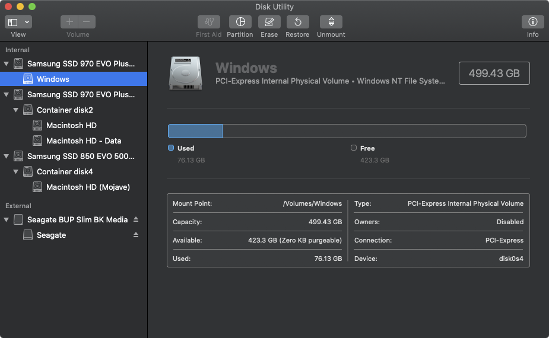Click the External section header

[x=18, y=206]
